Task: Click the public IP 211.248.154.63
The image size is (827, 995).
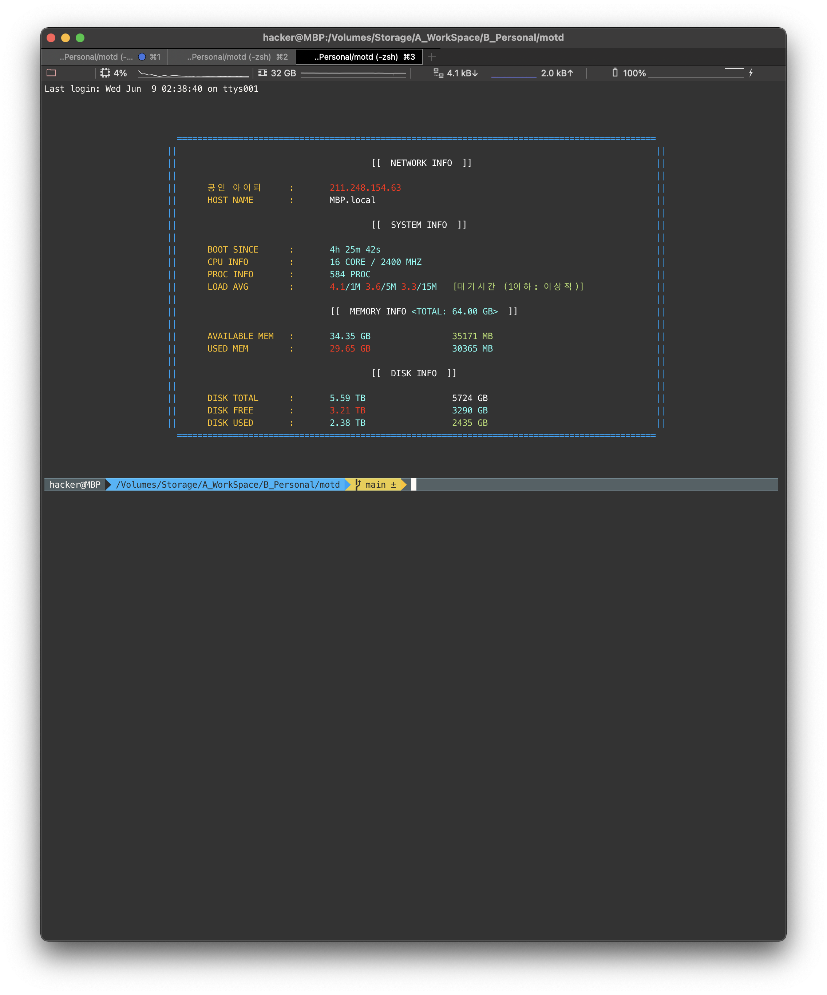Action: click(365, 188)
